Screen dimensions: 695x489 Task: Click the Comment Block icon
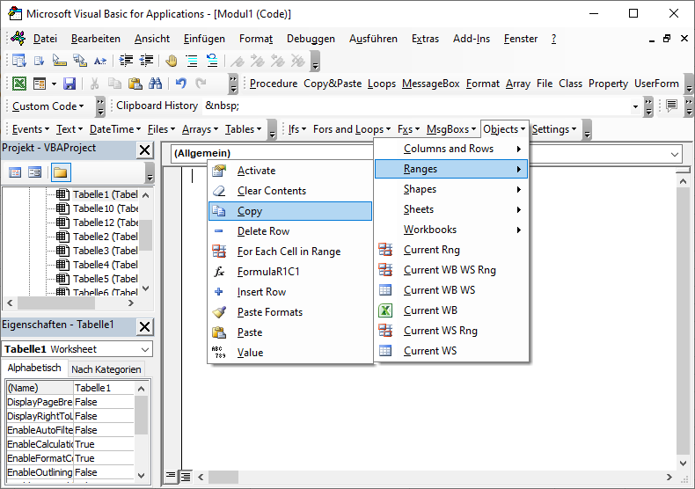click(x=192, y=61)
